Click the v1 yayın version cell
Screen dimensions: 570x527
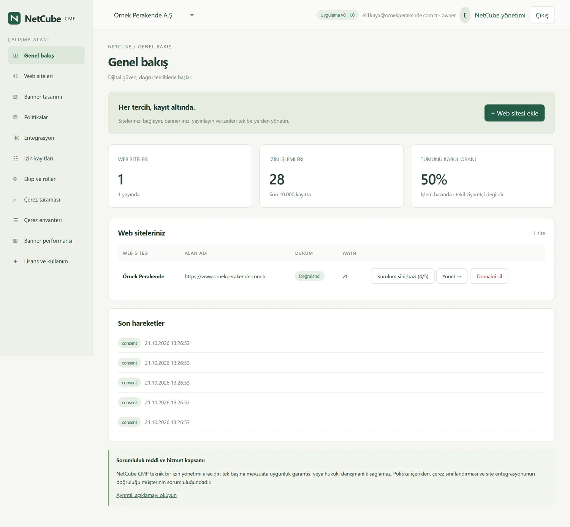tap(345, 276)
